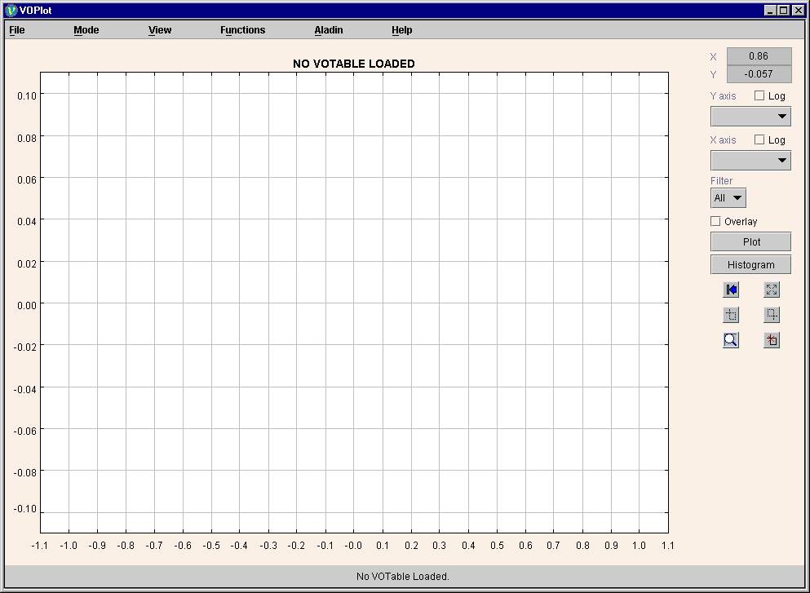This screenshot has height=593, width=810.
Task: Click the Y-axis tick label 0.00
Action: (27, 305)
